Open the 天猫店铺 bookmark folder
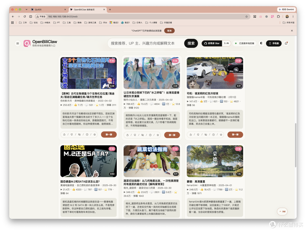306x231 pixels. coord(166,23)
